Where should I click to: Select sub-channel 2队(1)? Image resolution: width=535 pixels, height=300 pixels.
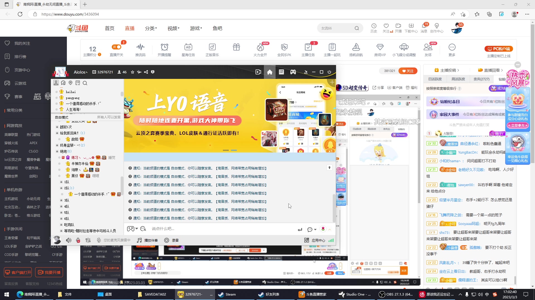(x=69, y=188)
